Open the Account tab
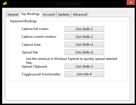Viewport: 136px width, 105px height. [49, 14]
